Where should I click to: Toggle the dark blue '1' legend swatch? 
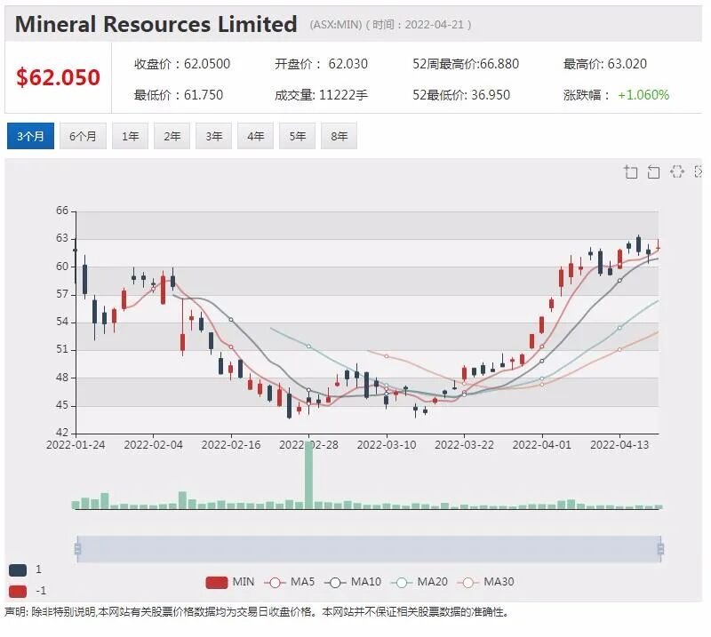18,569
